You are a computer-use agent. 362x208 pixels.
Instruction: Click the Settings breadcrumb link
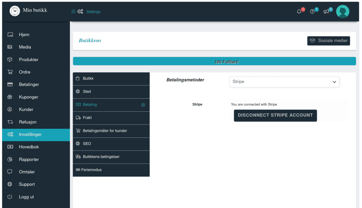(x=93, y=12)
